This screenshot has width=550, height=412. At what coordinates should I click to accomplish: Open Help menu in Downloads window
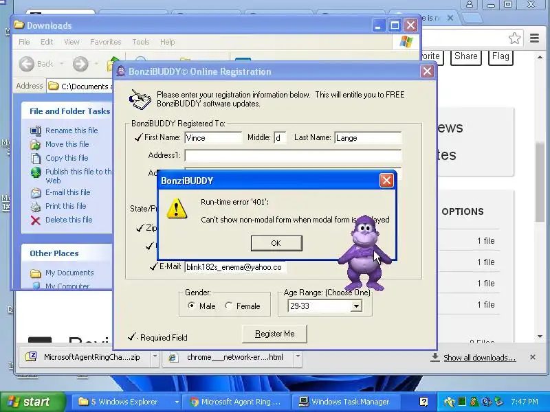pos(167,42)
